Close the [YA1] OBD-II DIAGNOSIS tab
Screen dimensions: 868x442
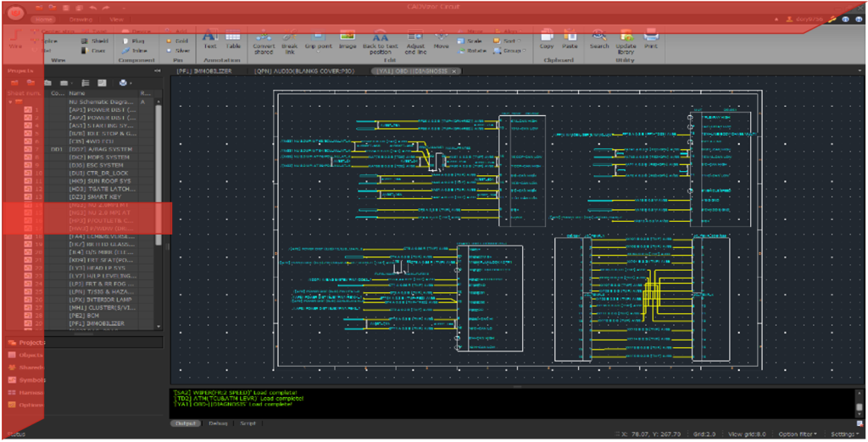(x=453, y=71)
